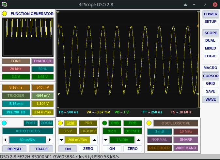
Task: Open the 10 MHz sample rate selector
Action: pos(186,131)
